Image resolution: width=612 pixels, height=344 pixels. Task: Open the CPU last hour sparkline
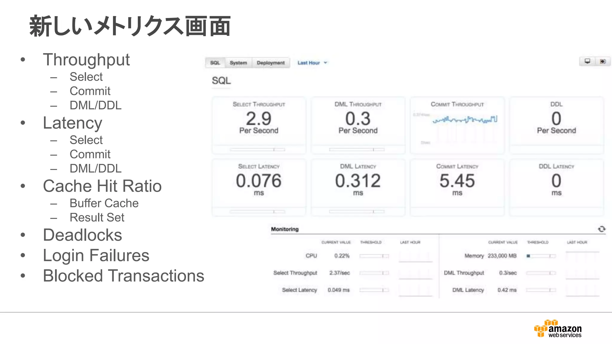point(416,257)
